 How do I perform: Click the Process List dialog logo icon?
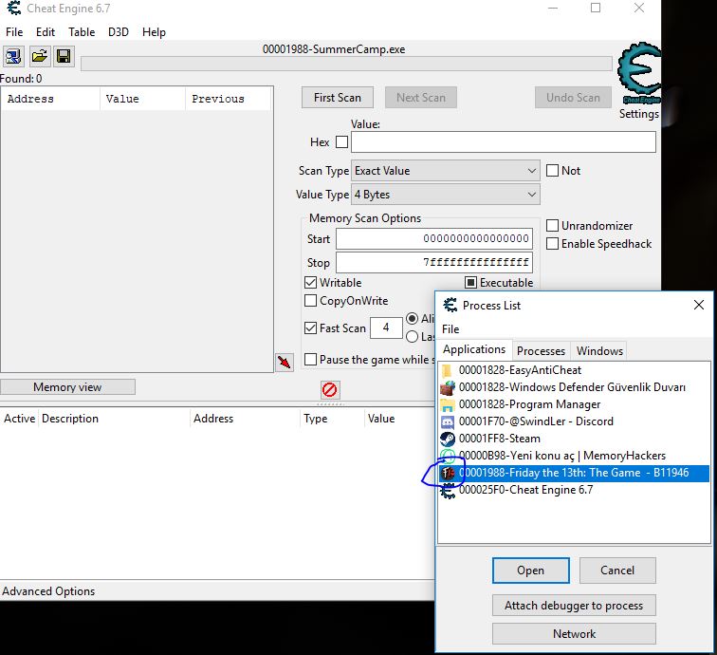450,305
